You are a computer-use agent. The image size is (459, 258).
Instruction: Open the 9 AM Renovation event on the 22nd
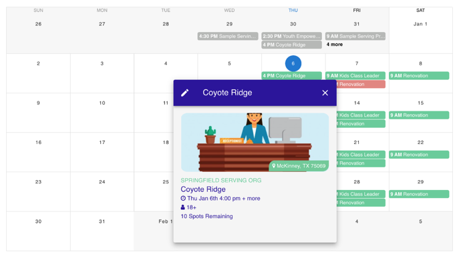click(419, 155)
